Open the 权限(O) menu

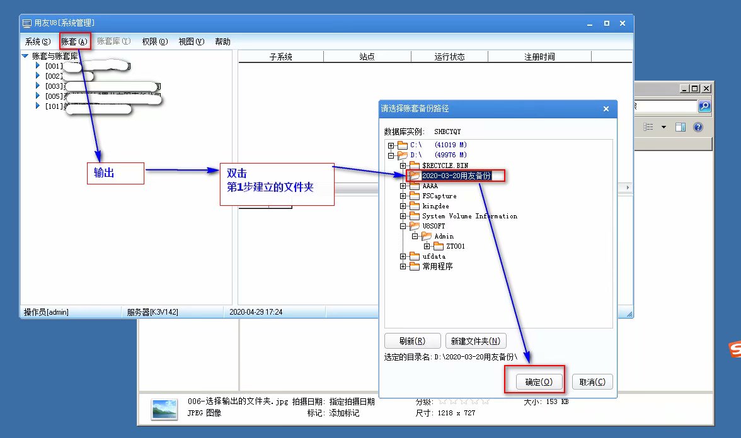click(154, 42)
